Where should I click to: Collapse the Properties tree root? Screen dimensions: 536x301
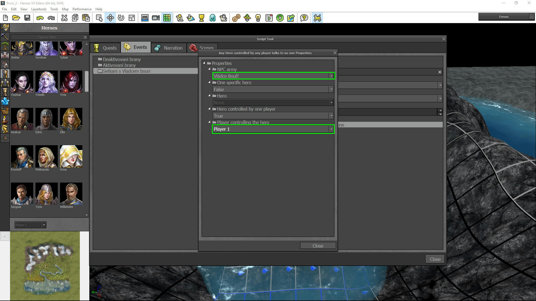[204, 63]
